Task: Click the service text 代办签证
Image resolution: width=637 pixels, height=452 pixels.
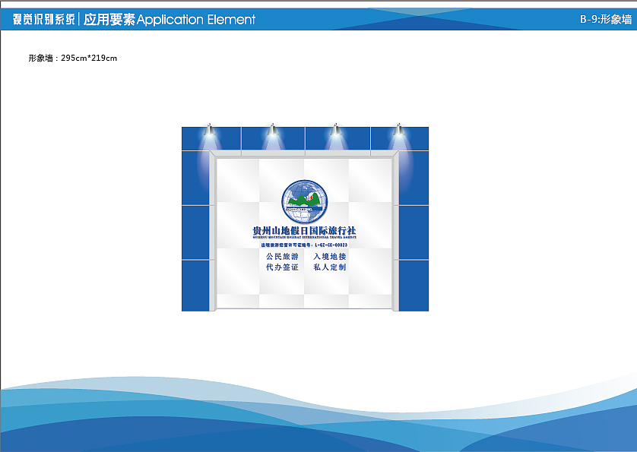Action: click(282, 267)
